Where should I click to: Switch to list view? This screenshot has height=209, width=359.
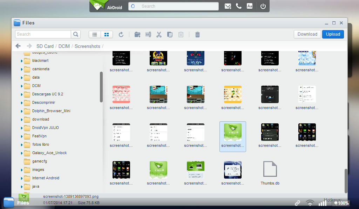tap(95, 34)
